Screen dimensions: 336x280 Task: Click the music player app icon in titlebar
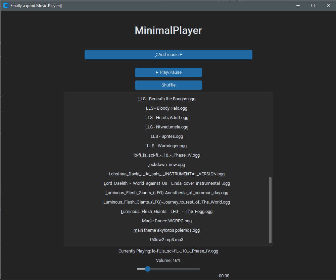(5, 5)
